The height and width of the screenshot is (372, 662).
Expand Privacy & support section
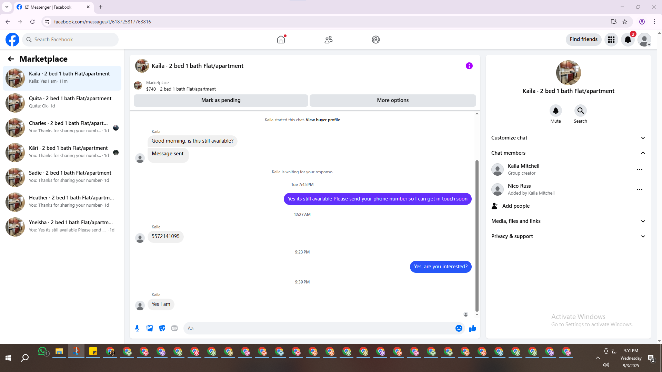point(568,236)
